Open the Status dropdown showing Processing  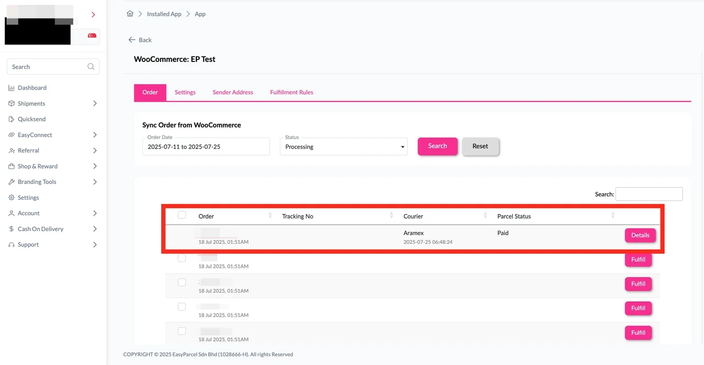click(343, 147)
